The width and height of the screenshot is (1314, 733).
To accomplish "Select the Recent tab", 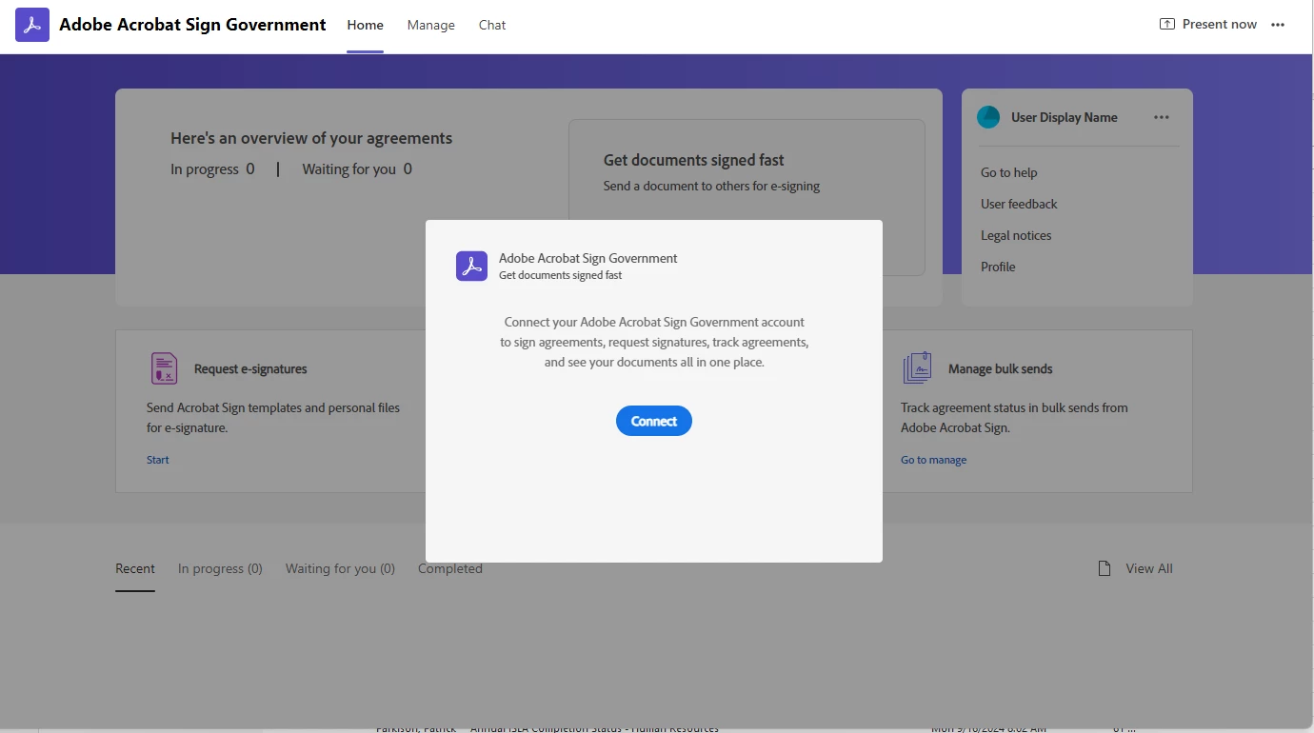I will (x=135, y=568).
